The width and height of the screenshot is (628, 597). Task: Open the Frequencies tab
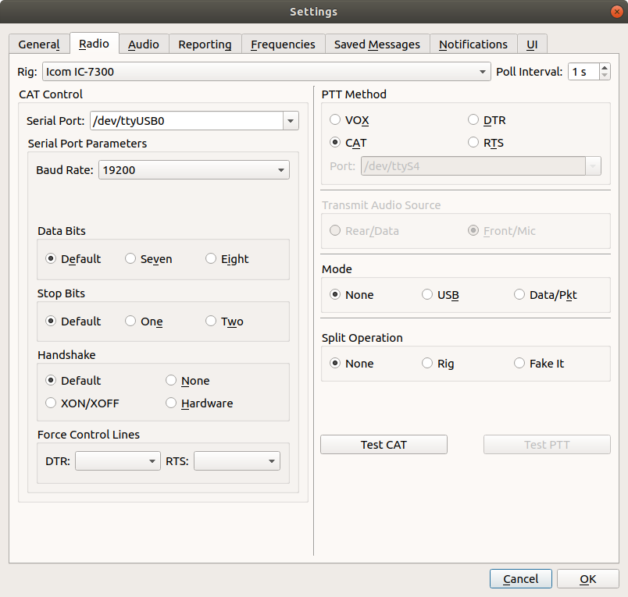tap(283, 44)
